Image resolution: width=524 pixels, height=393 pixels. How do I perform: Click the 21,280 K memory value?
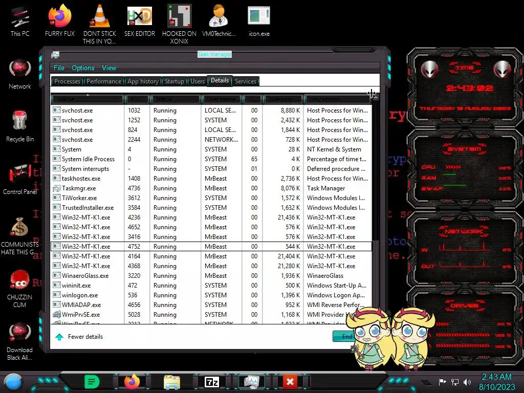[289, 266]
